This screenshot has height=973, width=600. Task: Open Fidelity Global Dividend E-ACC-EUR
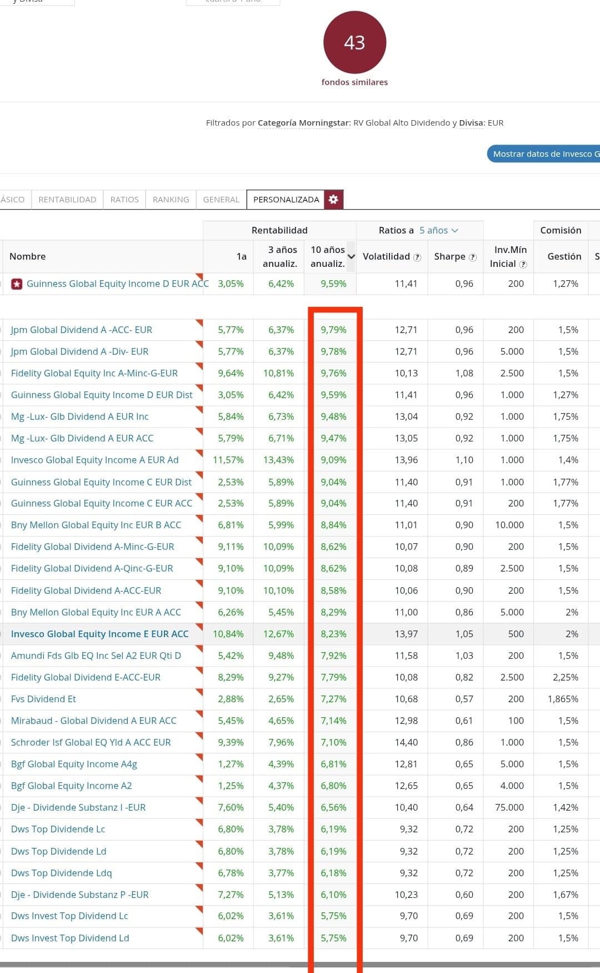point(86,677)
